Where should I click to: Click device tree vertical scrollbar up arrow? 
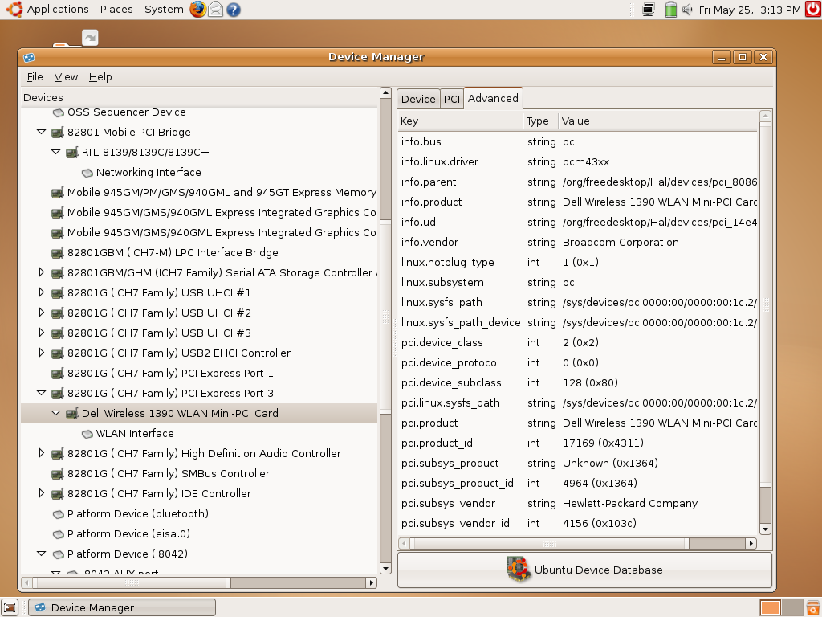click(386, 93)
